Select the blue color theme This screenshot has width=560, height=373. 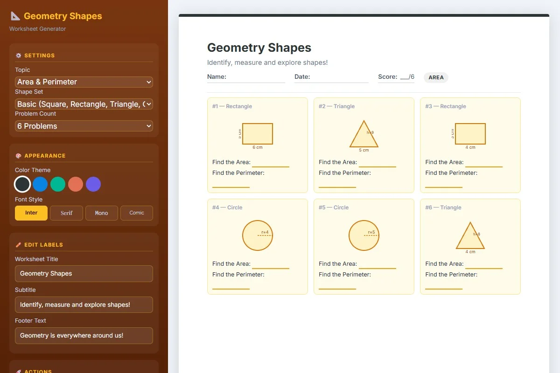pyautogui.click(x=40, y=184)
